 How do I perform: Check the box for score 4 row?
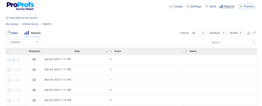pos(9,60)
